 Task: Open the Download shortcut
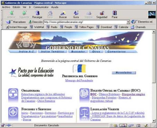pyautogui.click(x=104, y=27)
